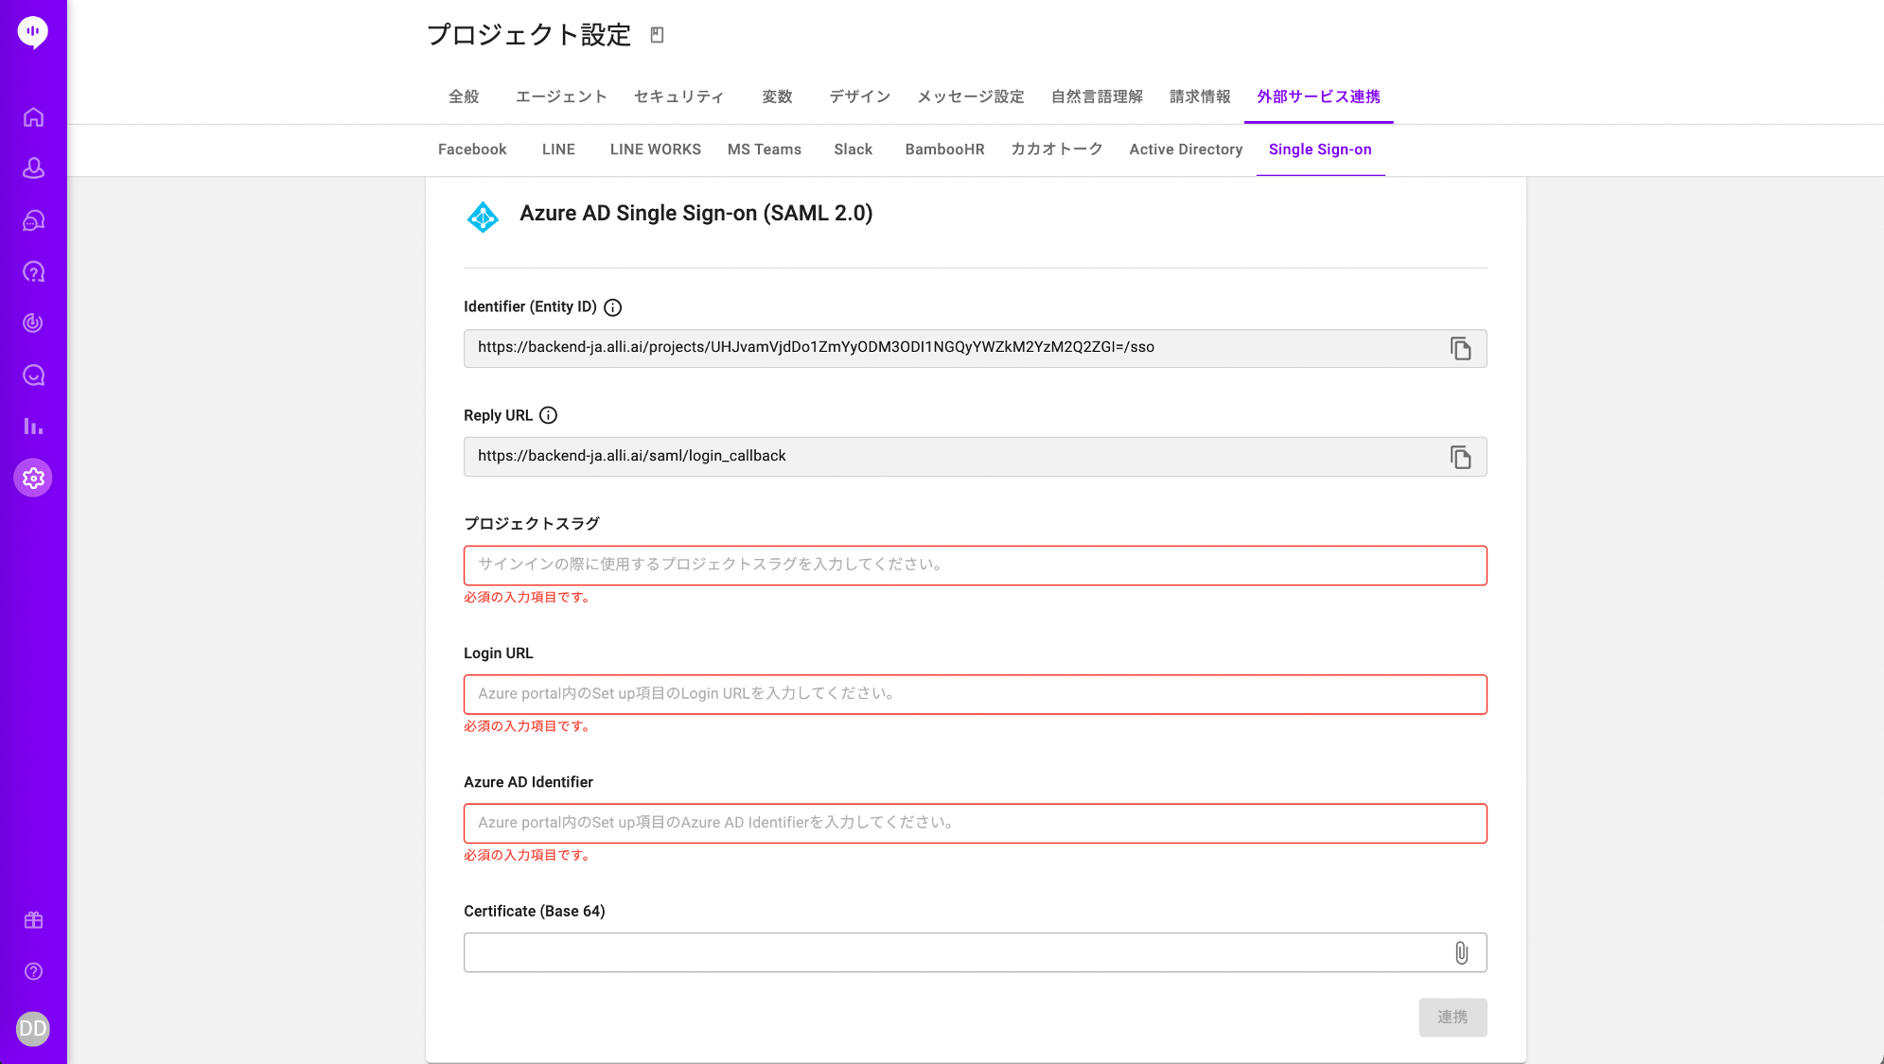Open the MS Teams sub-tab
The width and height of the screenshot is (1884, 1064).
click(765, 149)
